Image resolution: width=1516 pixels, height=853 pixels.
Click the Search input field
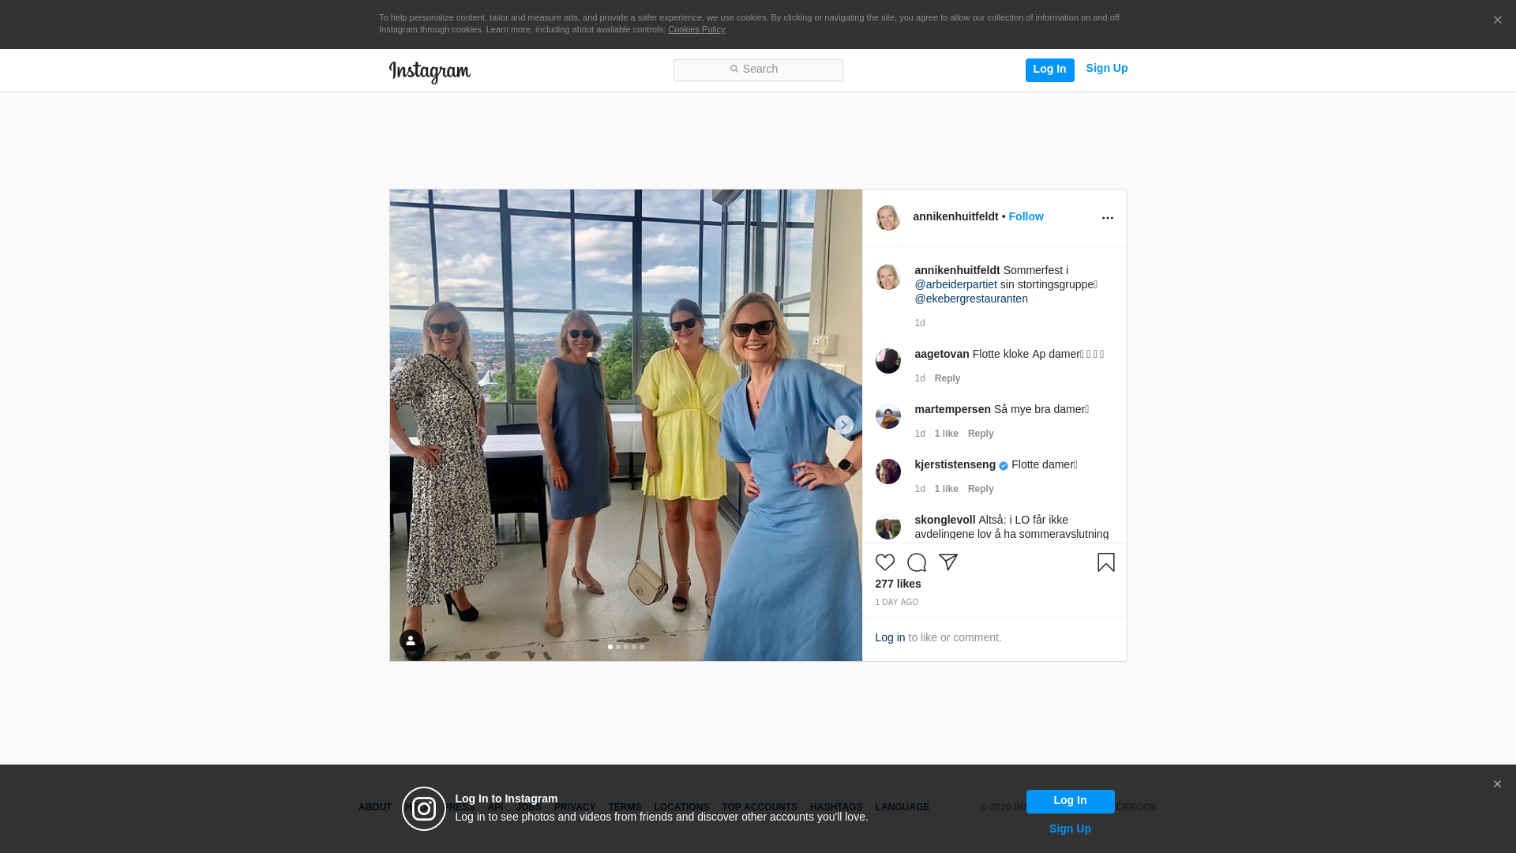(x=758, y=70)
